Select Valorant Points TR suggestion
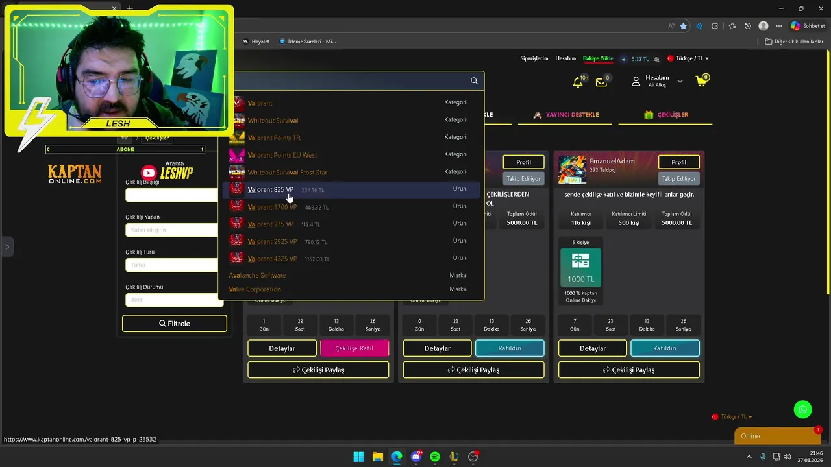This screenshot has width=831, height=467. coord(351,138)
